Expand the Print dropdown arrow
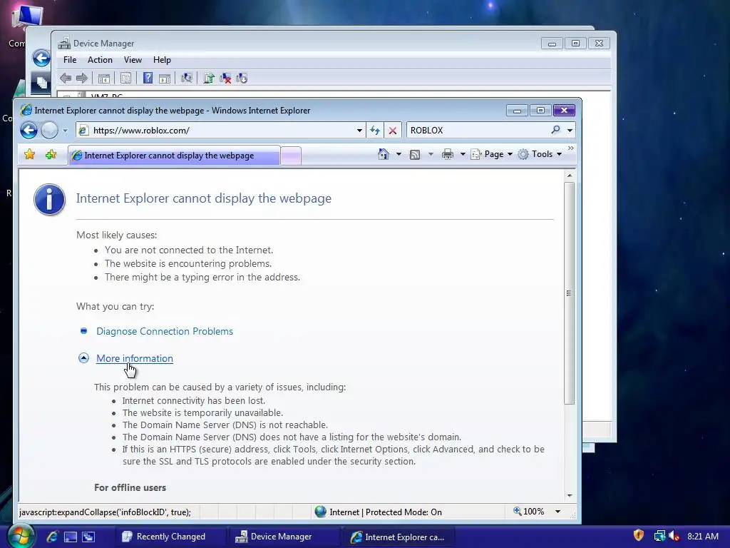Image resolution: width=730 pixels, height=548 pixels. tap(463, 154)
